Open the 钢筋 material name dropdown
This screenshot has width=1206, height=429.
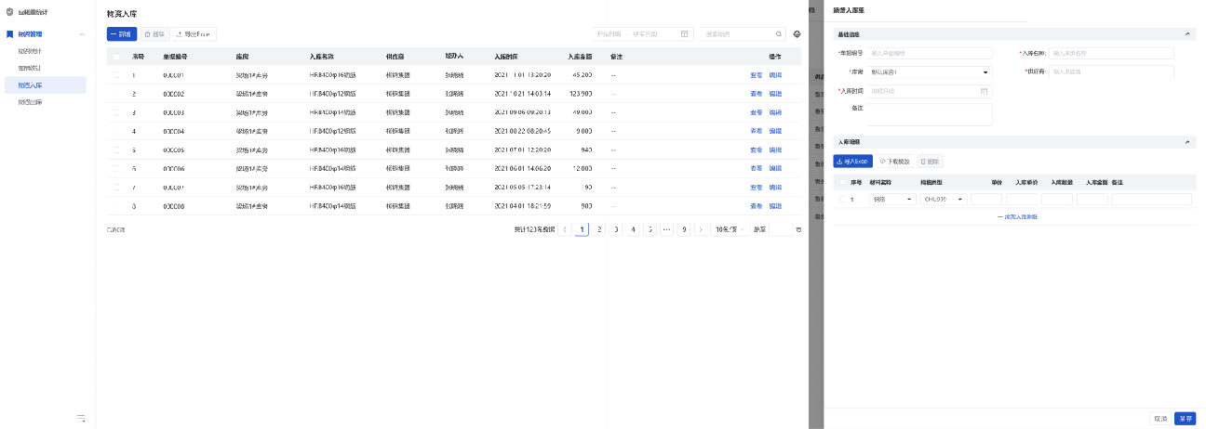pos(892,199)
